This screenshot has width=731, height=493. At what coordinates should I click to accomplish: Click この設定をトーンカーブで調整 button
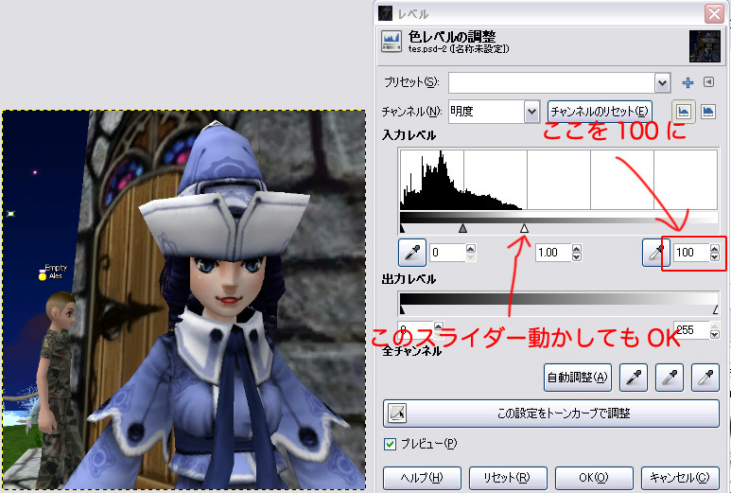pos(551,414)
